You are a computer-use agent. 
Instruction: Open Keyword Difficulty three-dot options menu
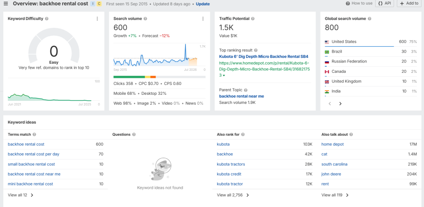97,19
